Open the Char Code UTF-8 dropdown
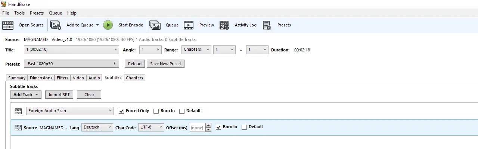This screenshot has width=478, height=149. pos(151,127)
